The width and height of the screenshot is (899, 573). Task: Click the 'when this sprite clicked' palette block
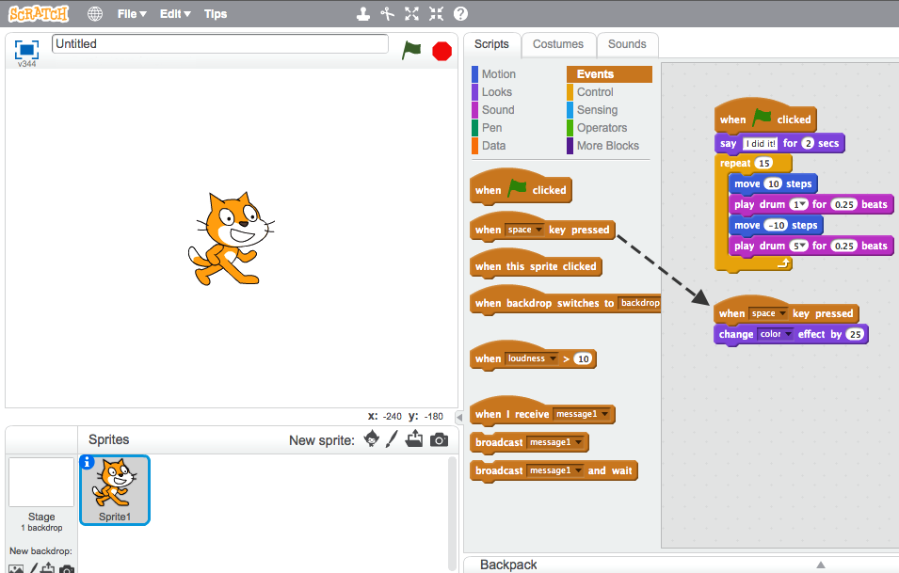536,264
